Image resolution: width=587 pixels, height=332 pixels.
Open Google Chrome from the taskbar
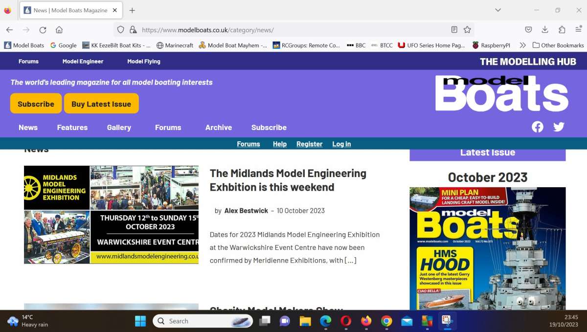click(386, 321)
